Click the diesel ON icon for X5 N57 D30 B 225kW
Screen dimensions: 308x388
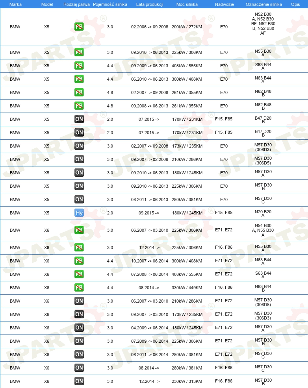click(79, 186)
